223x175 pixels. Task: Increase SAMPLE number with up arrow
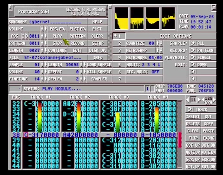pyautogui.click(x=42, y=65)
